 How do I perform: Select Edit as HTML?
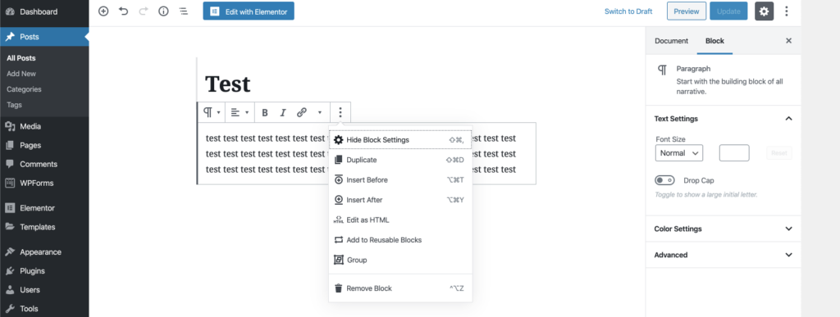point(400,220)
